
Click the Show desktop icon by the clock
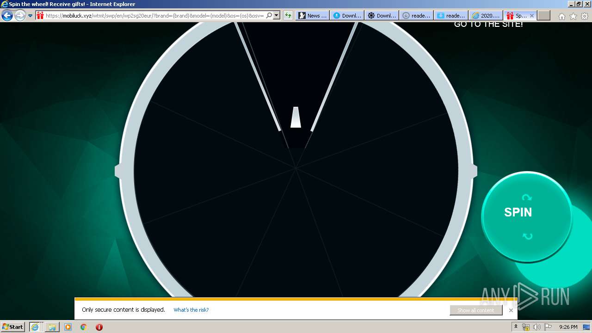[586, 327]
